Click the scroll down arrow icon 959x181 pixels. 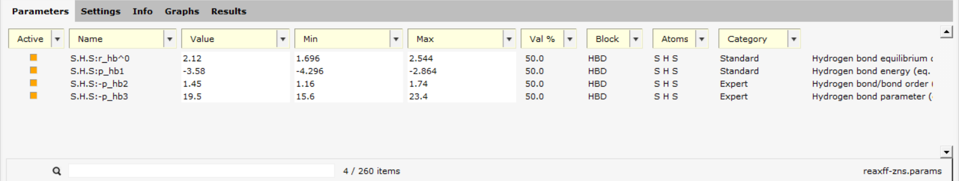[946, 152]
